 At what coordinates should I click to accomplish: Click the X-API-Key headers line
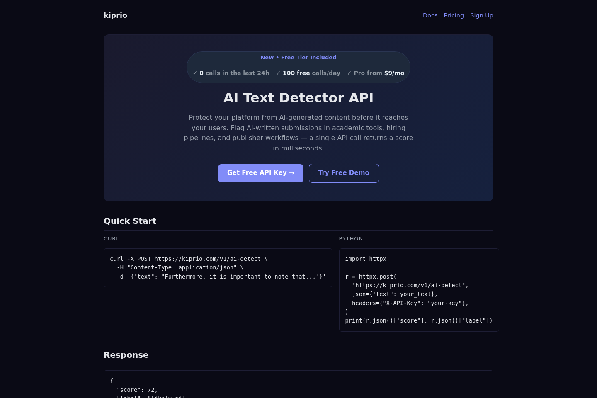point(410,303)
